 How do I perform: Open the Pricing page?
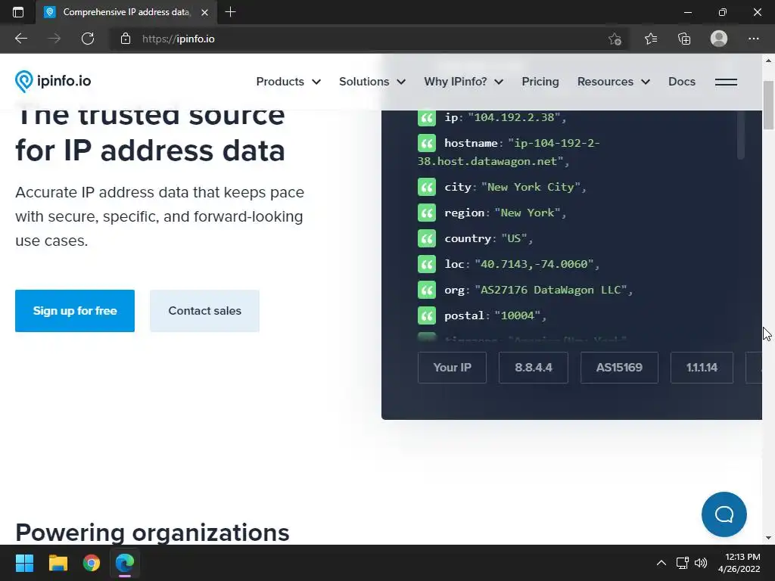540,82
